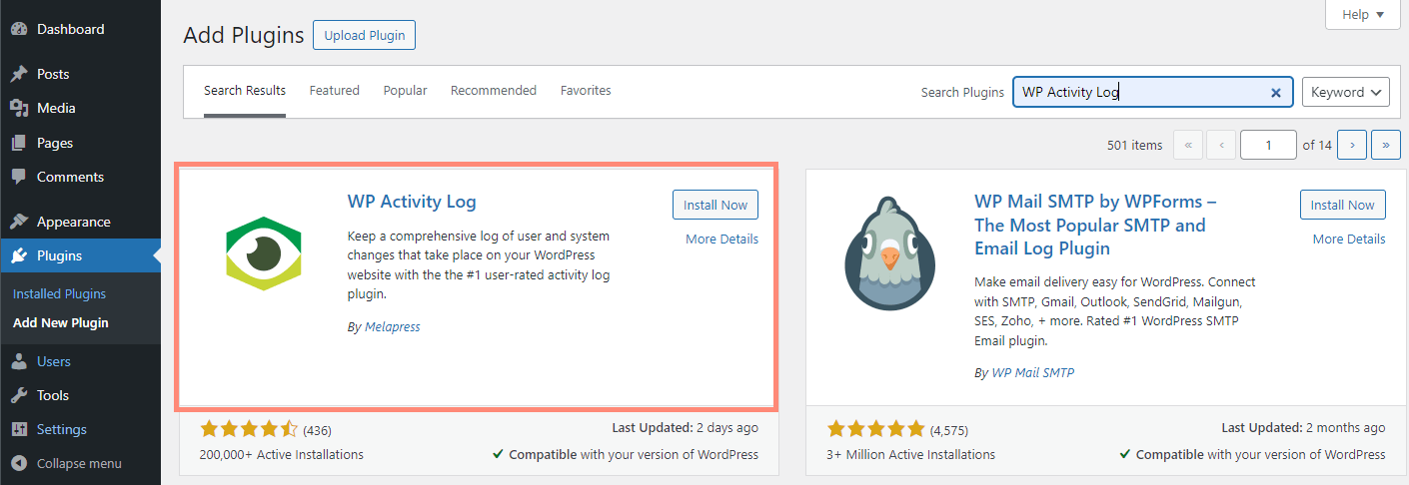
Task: Open Add New Plugin submenu item
Action: [61, 322]
